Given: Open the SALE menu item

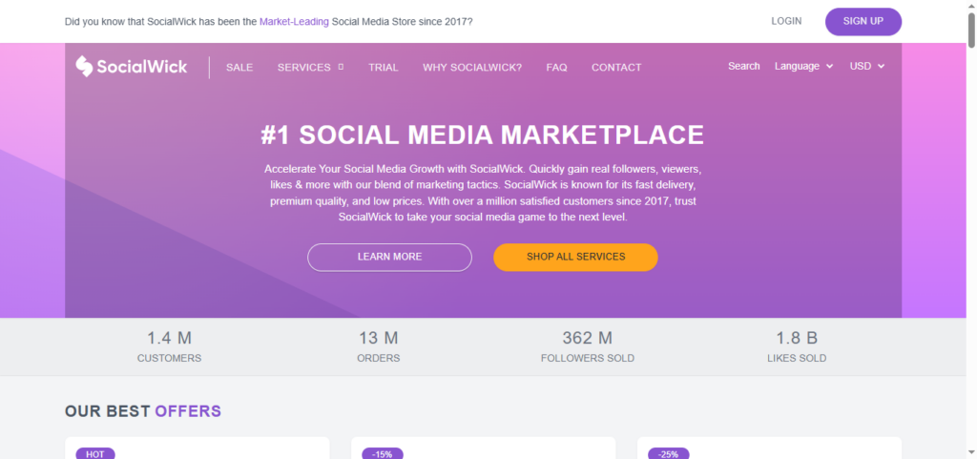Looking at the screenshot, I should click(x=239, y=67).
